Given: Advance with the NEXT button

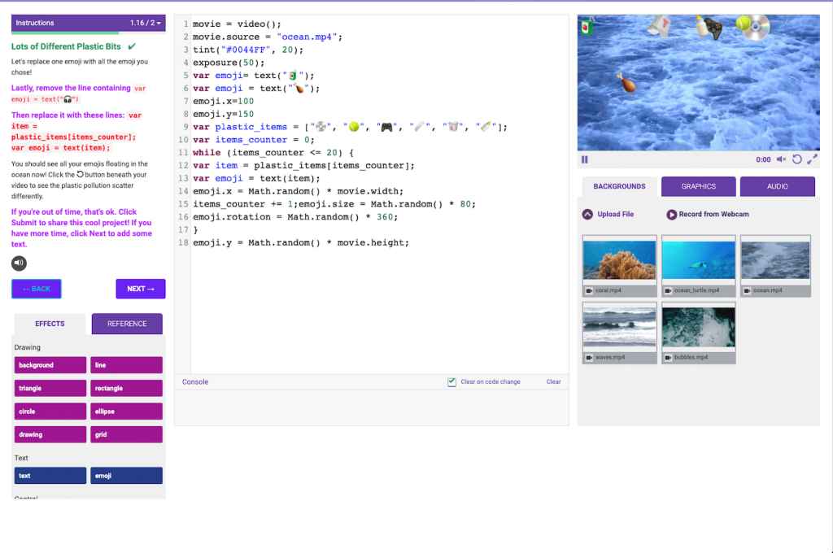Looking at the screenshot, I should [x=141, y=289].
